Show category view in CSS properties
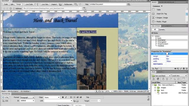This screenshot has width=189, height=106. (153, 69)
